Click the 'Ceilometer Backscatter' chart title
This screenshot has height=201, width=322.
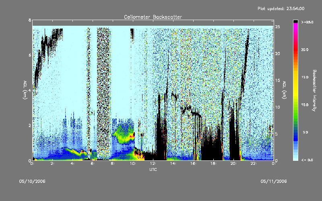coord(153,17)
